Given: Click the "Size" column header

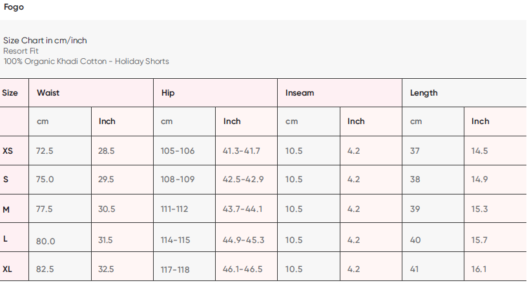Looking at the screenshot, I should click(10, 93).
